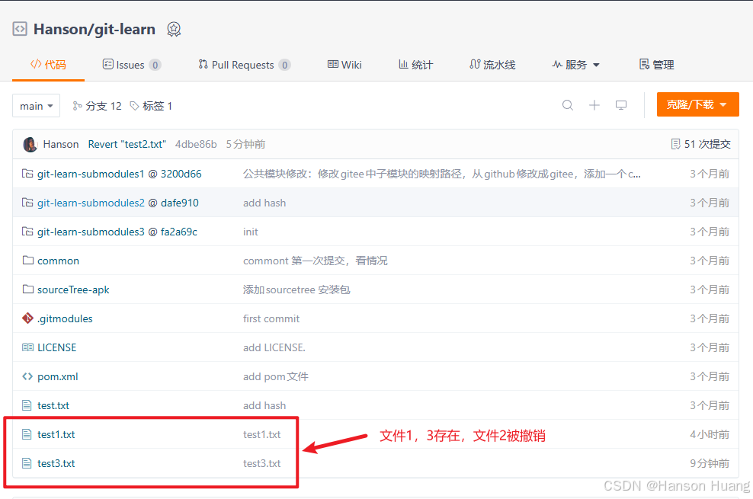
Task: Click the search magnifier icon in repository toolbar
Action: [x=568, y=105]
